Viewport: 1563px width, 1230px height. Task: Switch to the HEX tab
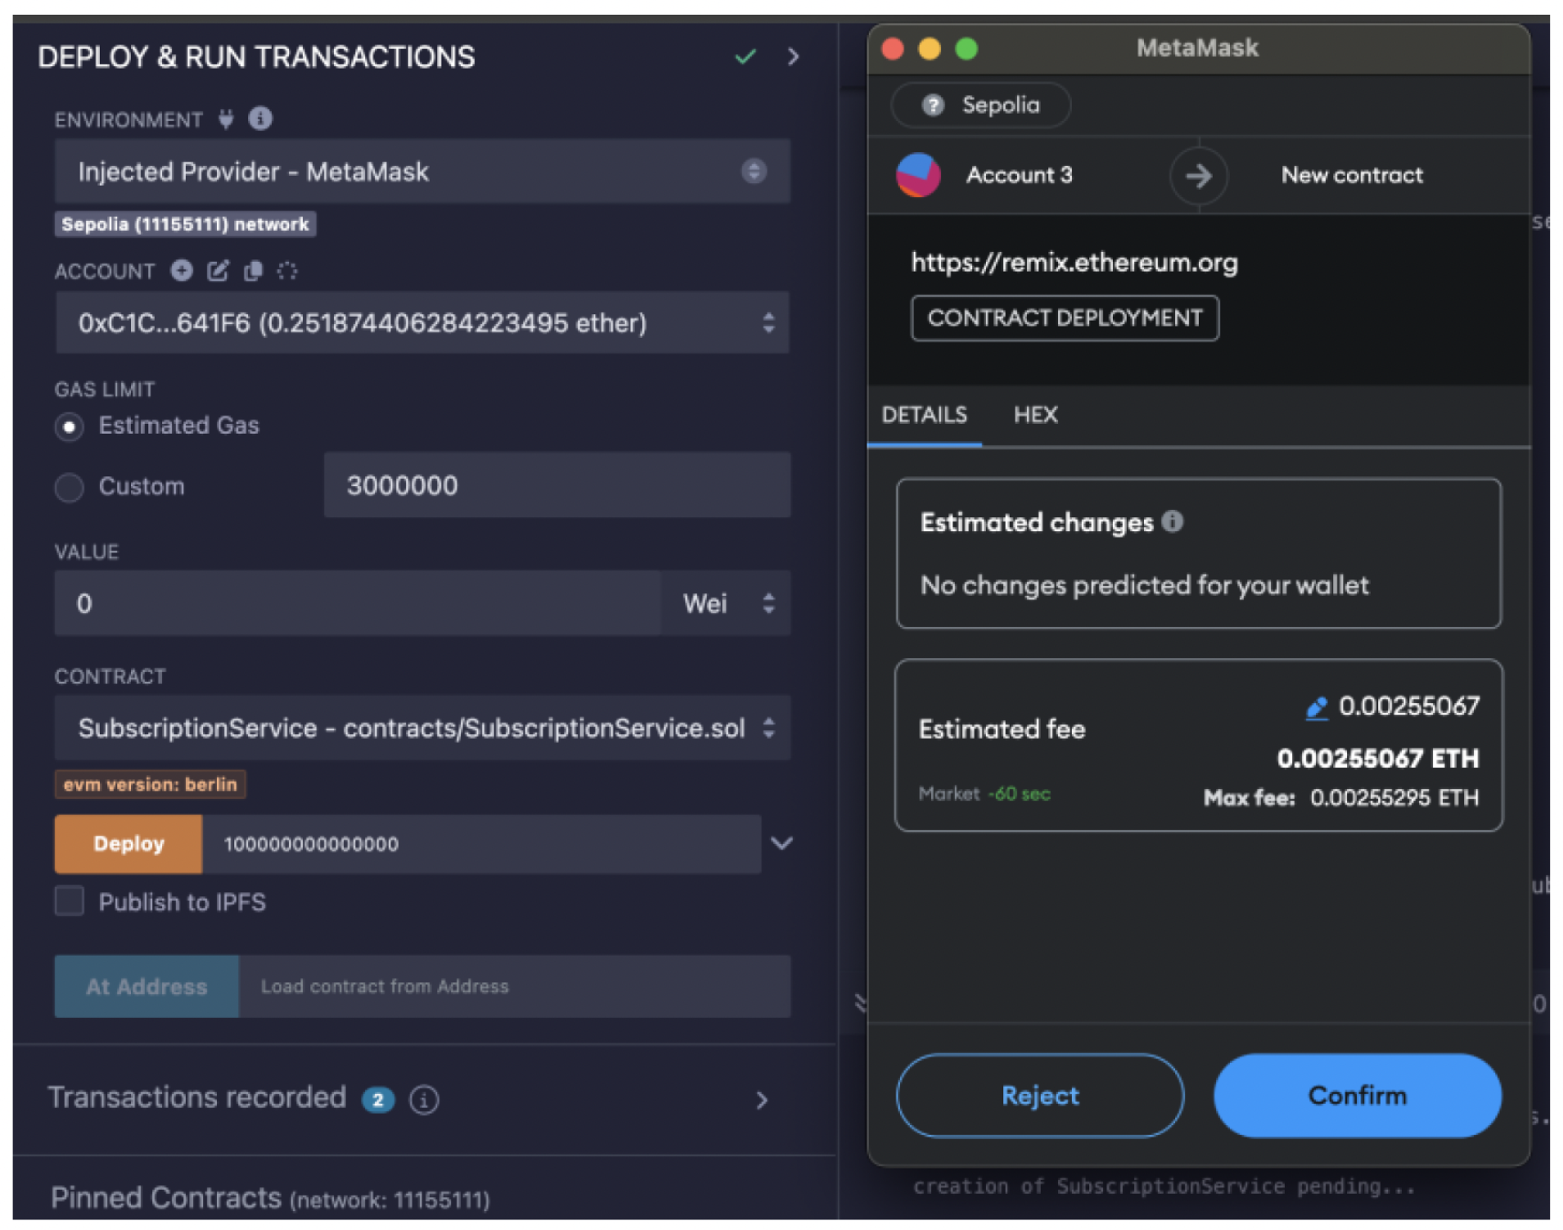coord(1035,415)
